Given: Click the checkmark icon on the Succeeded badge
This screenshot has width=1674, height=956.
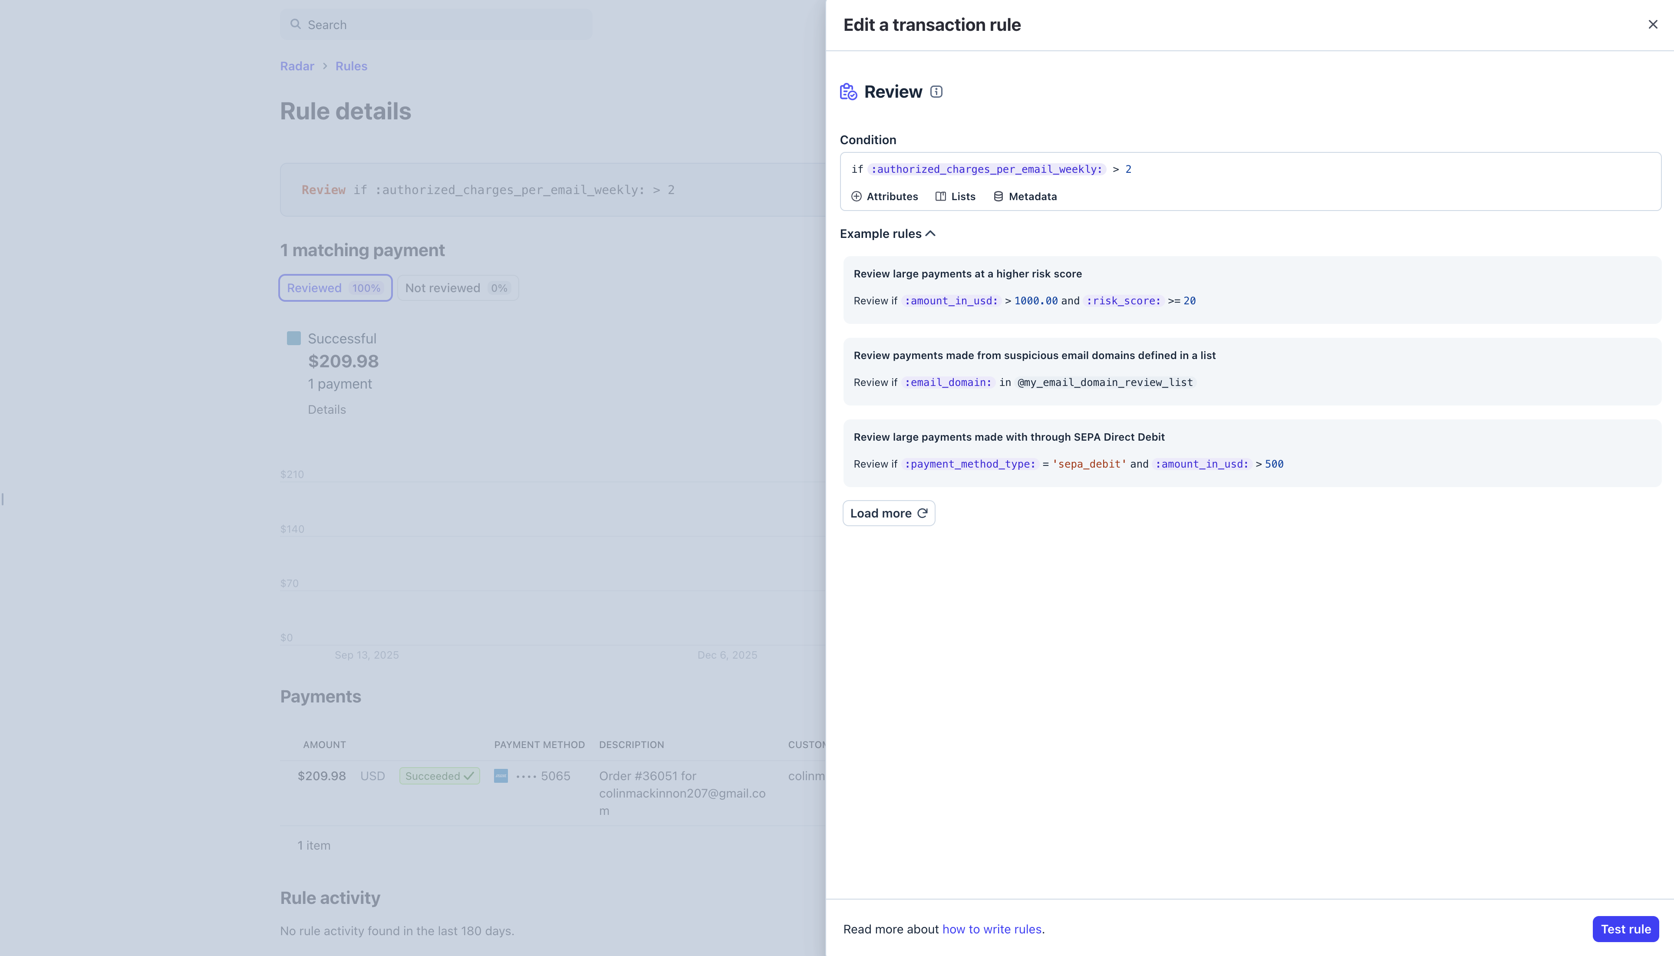Looking at the screenshot, I should (469, 775).
